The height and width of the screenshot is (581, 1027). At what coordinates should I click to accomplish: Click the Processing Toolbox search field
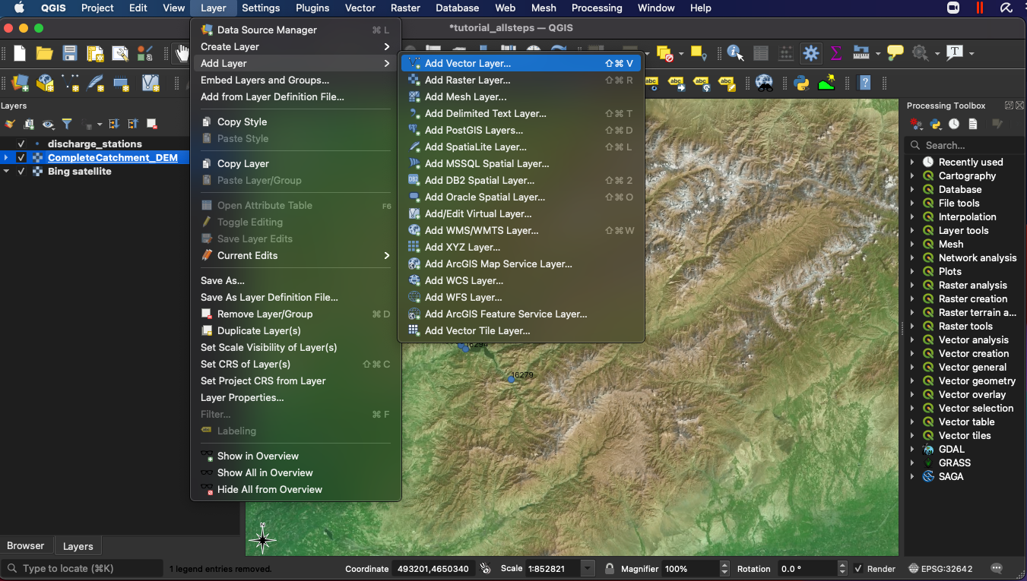coord(964,145)
